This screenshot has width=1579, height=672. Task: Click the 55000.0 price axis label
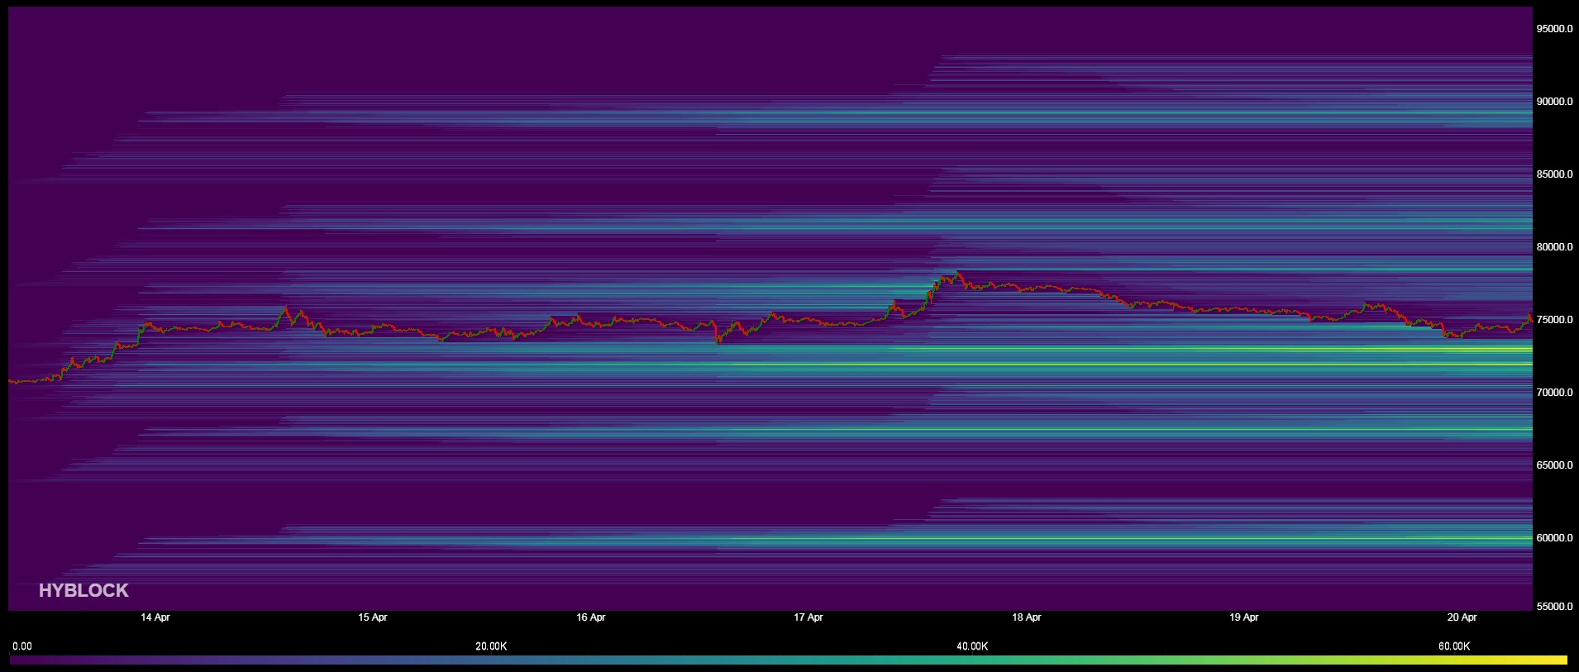coord(1554,607)
